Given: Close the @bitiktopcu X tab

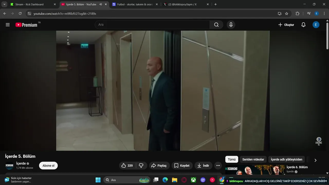Looking at the screenshot, I should tap(208, 4).
